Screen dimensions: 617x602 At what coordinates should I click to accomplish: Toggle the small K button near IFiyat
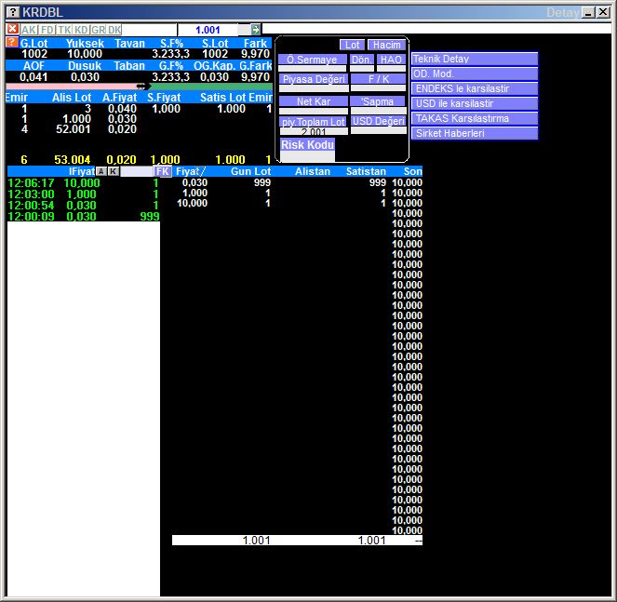point(114,171)
